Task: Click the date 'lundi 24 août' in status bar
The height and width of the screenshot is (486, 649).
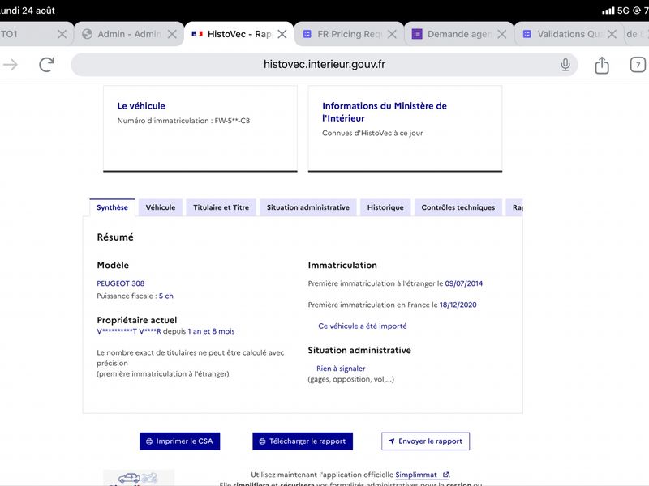Action: pos(28,11)
